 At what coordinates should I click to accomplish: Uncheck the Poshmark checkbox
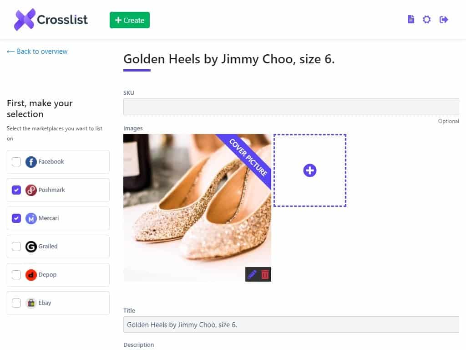pyautogui.click(x=16, y=190)
